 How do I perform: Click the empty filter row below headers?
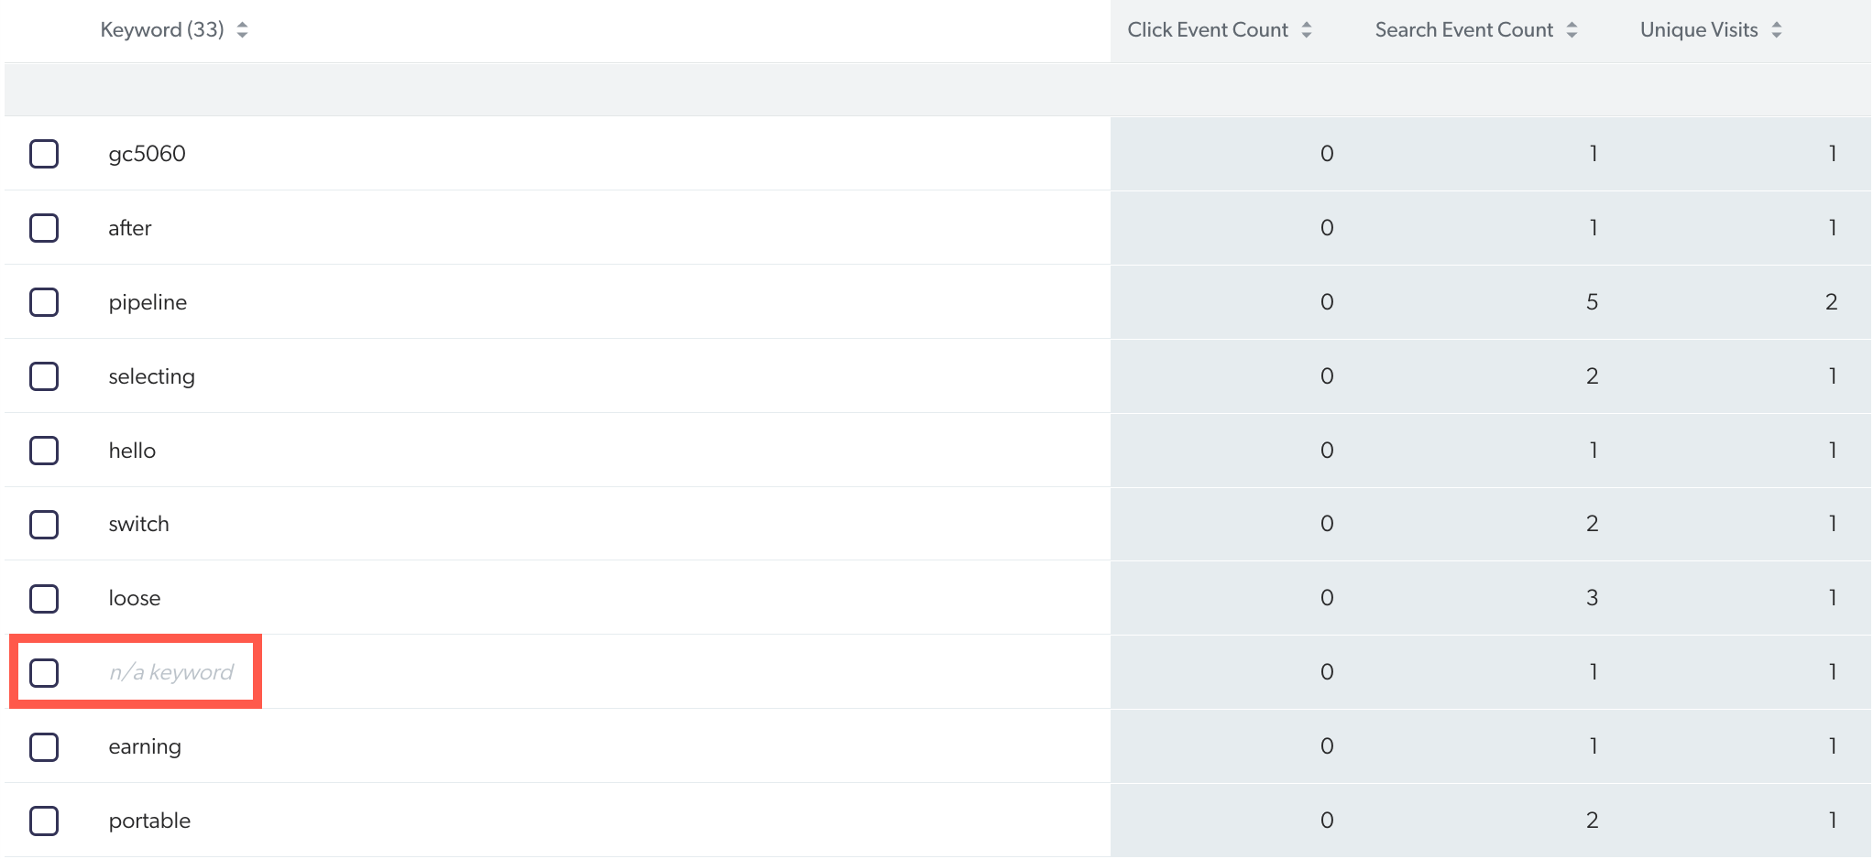pos(550,89)
